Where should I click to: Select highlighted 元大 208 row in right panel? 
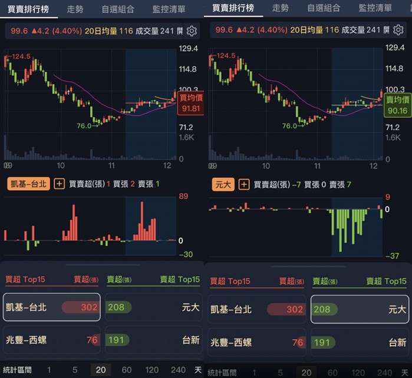click(x=360, y=309)
